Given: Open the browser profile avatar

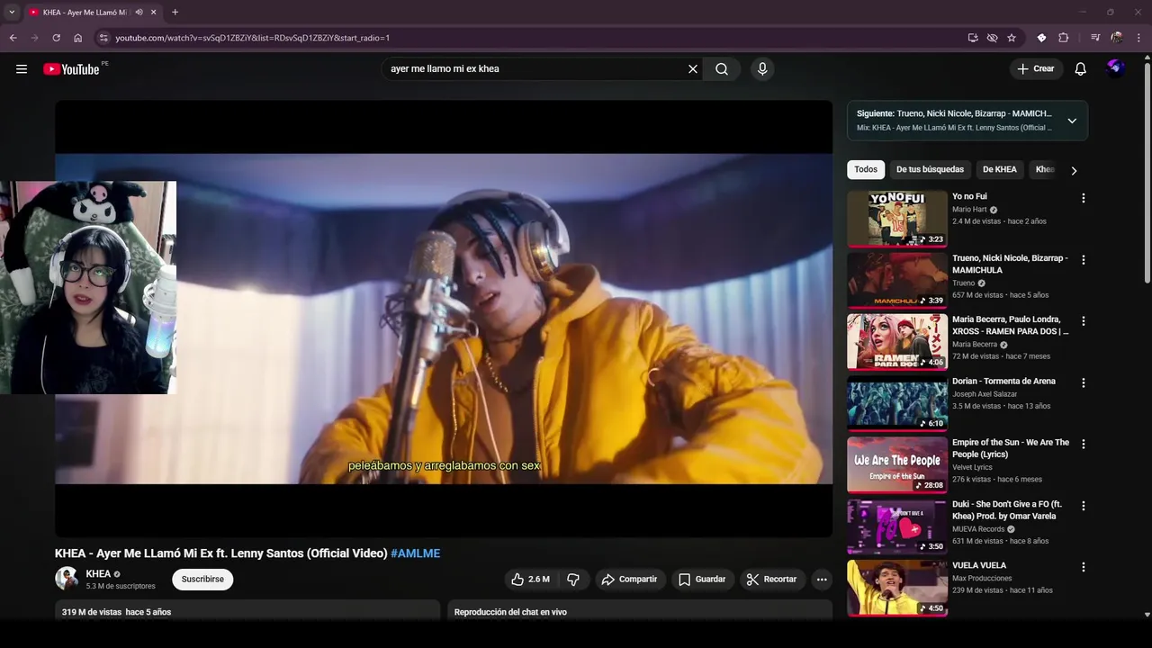Looking at the screenshot, I should [x=1117, y=38].
